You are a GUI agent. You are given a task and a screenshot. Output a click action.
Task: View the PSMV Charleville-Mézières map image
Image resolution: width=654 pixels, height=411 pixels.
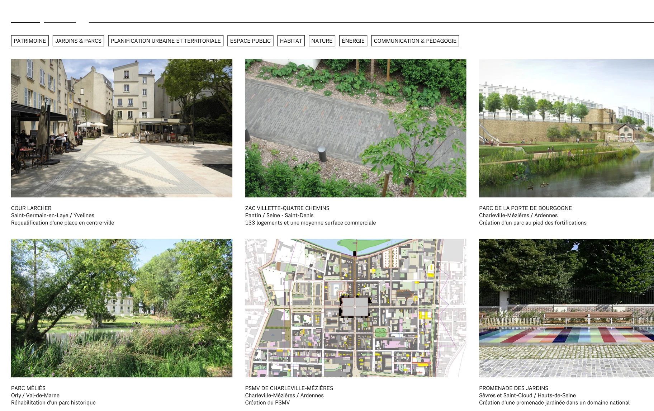pos(356,308)
